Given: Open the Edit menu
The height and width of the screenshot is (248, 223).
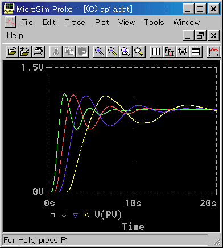Looking at the screenshot, I should [49, 23].
